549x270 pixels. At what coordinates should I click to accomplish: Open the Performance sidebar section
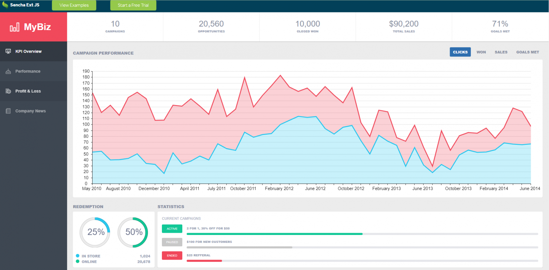[28, 72]
